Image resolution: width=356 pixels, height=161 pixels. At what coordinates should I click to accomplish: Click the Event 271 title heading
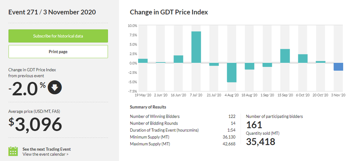(52, 12)
